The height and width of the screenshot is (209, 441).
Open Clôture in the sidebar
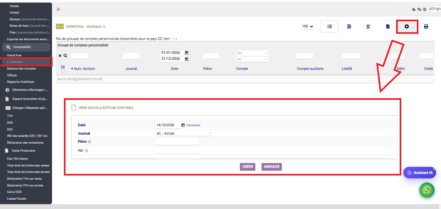[x=12, y=75]
